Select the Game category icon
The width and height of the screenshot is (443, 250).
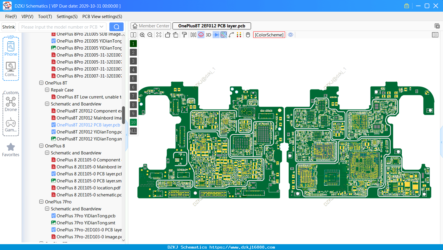[x=11, y=125]
